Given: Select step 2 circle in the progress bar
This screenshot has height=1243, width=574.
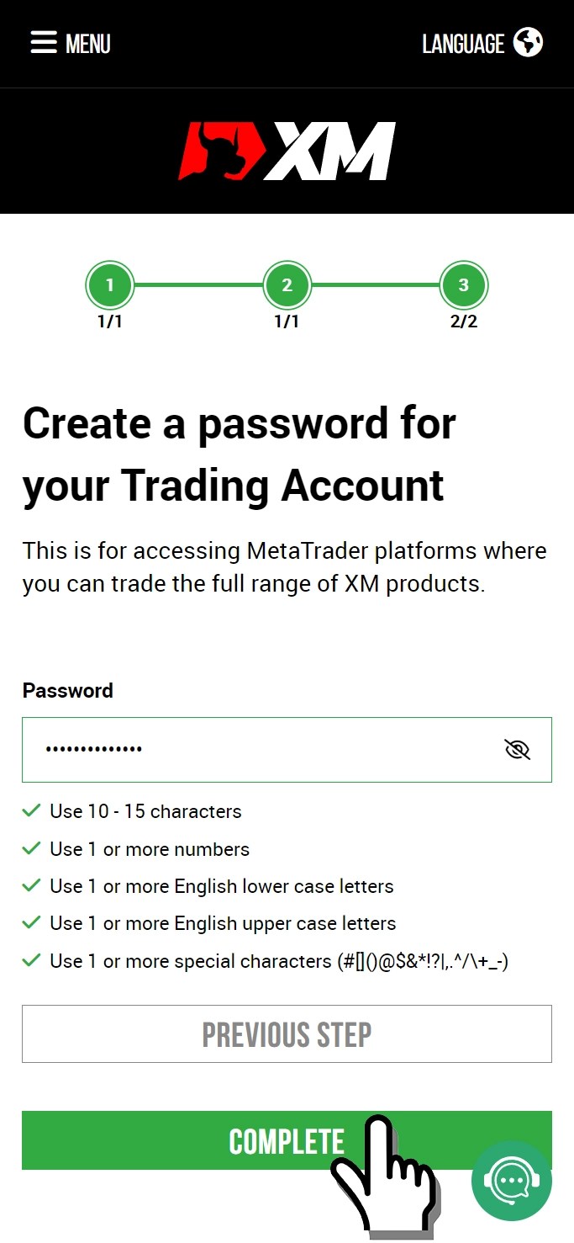Looking at the screenshot, I should 287,285.
